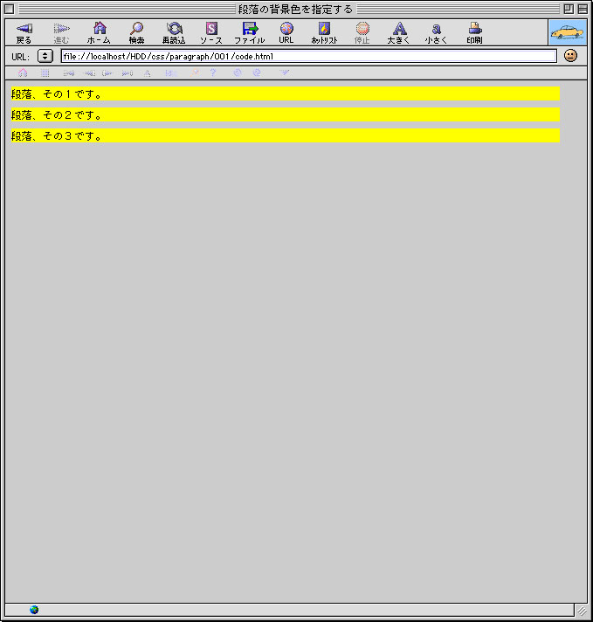Click the pink home link icon in link bar
Screen dimensions: 593x622
coord(23,73)
